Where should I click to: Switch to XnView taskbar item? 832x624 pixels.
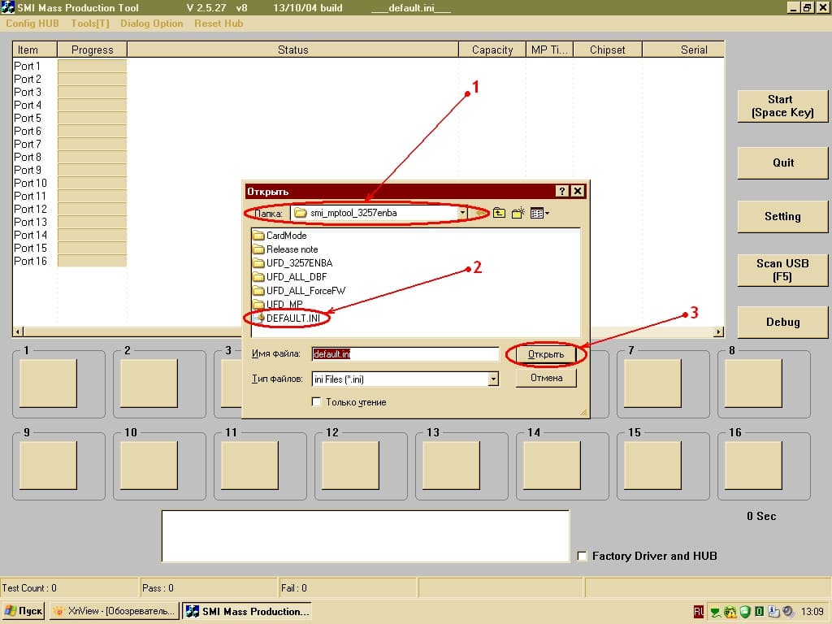click(115, 611)
